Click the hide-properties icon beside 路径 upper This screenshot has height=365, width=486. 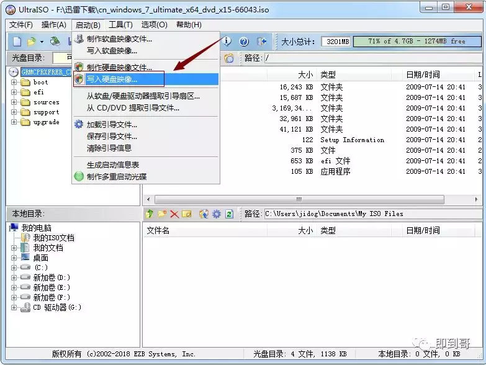tap(229, 58)
